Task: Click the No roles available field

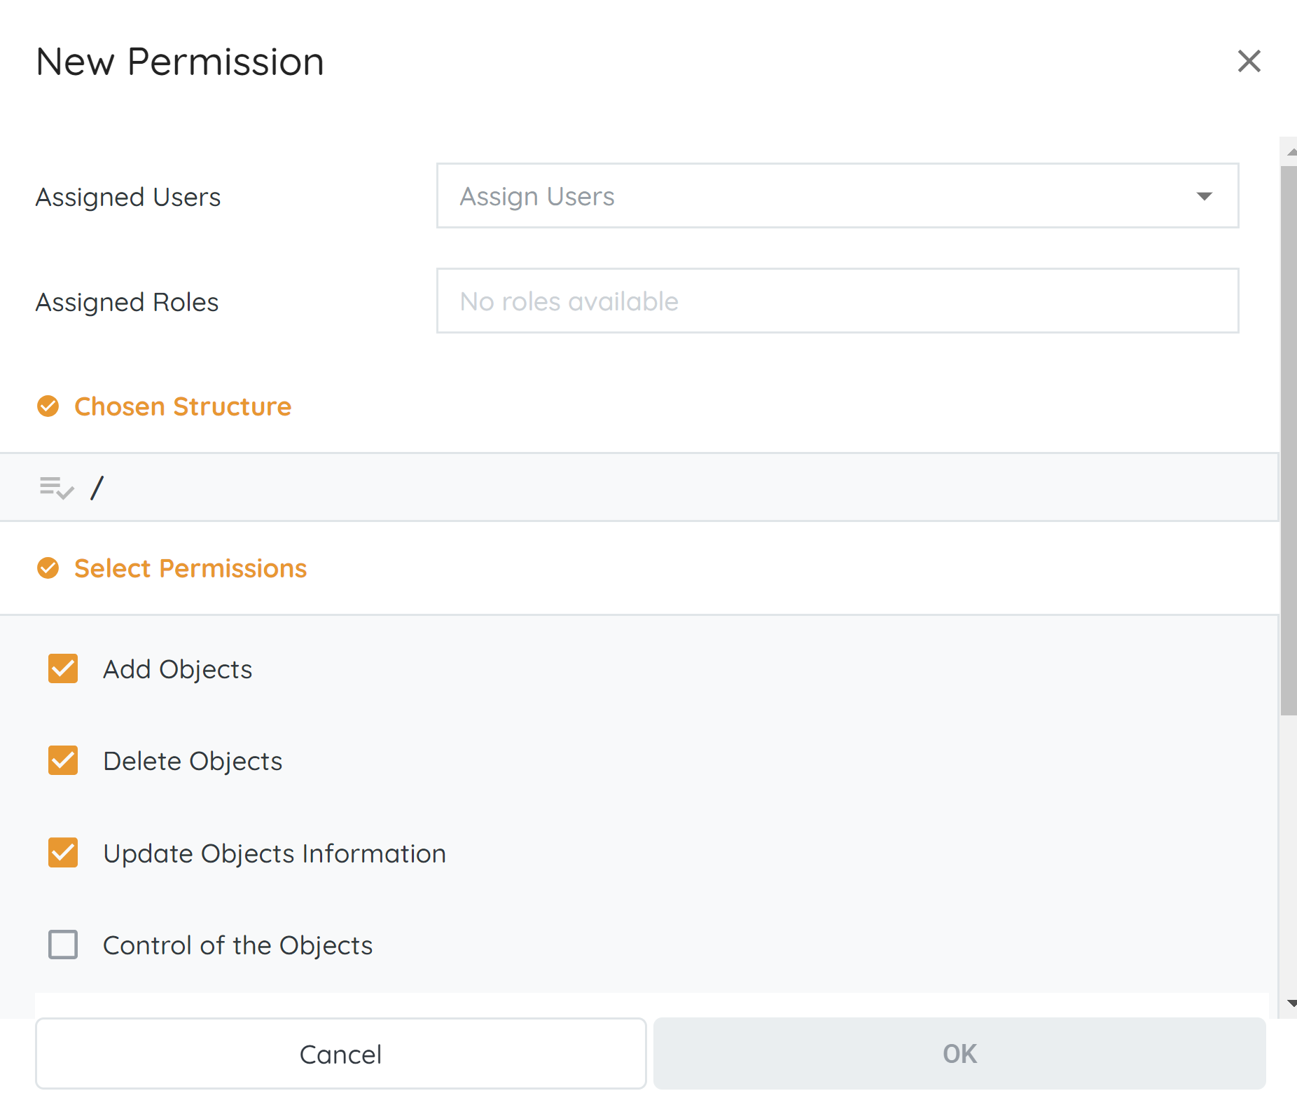Action: pyautogui.click(x=837, y=301)
